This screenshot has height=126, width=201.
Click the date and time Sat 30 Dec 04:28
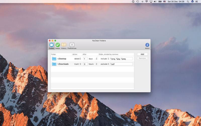pyautogui.click(x=176, y=2)
